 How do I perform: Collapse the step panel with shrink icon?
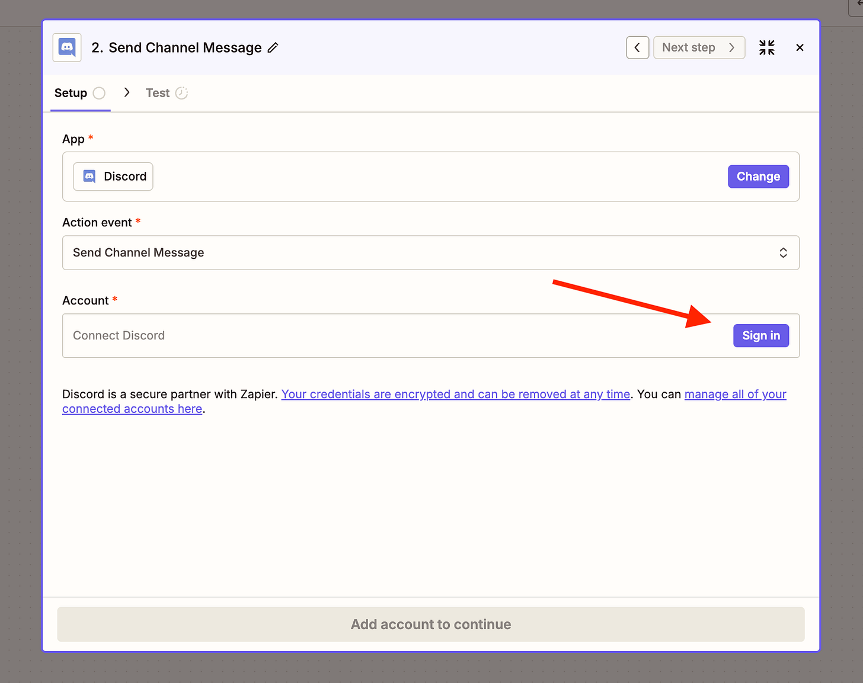click(767, 47)
